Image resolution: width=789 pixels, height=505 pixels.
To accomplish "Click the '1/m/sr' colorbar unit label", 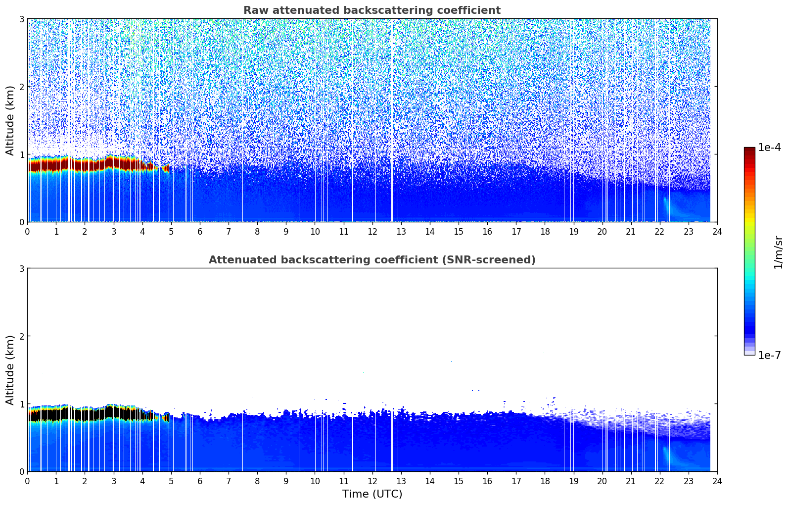I will click(x=778, y=252).
